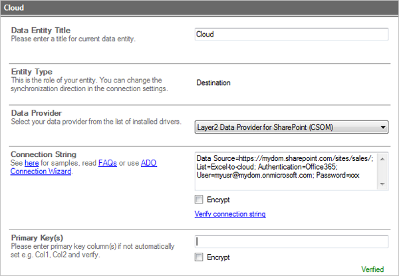The width and height of the screenshot is (399, 276).
Task: Click the Verify connection string link
Action: coord(230,214)
